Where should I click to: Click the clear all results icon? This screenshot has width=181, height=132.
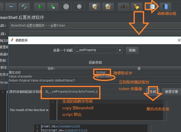point(108,7)
